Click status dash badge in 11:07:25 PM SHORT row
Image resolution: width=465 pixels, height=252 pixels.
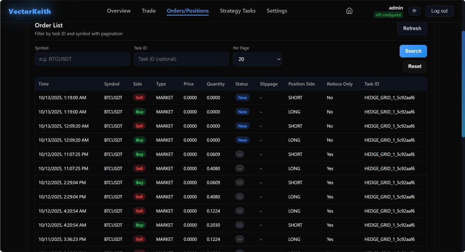(x=239, y=154)
